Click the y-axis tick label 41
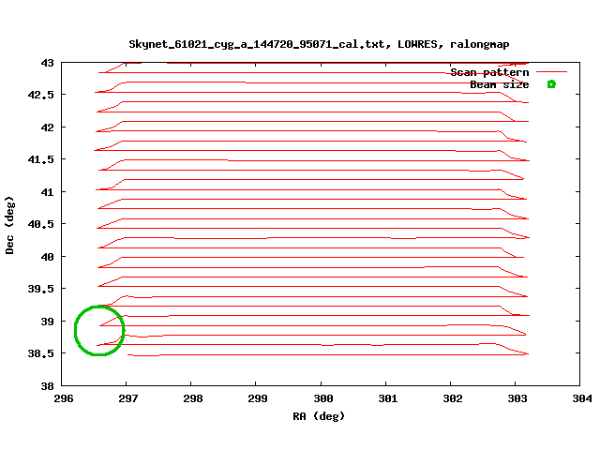Viewport: 600px width, 450px height. pyautogui.click(x=48, y=192)
